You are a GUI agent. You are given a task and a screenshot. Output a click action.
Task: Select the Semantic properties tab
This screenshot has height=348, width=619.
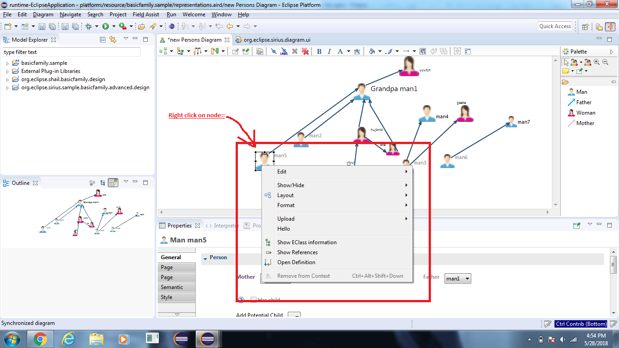point(177,287)
